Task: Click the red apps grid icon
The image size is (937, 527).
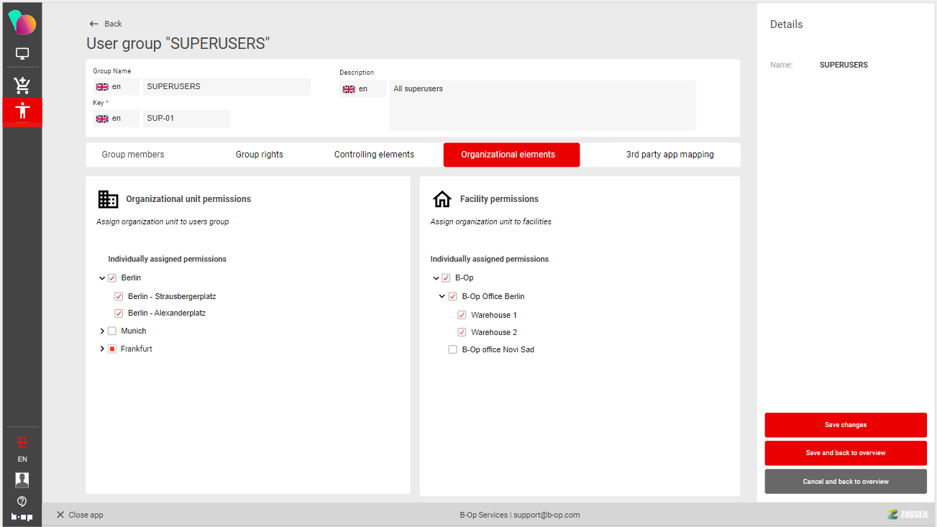Action: click(22, 440)
